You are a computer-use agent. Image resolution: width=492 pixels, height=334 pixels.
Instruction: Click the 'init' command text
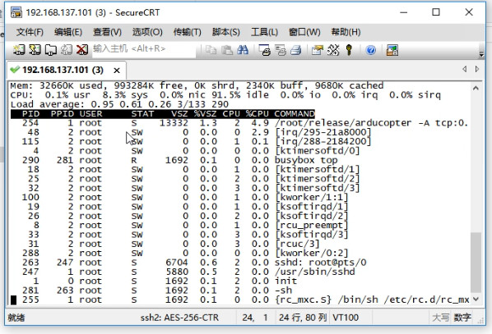click(x=285, y=281)
